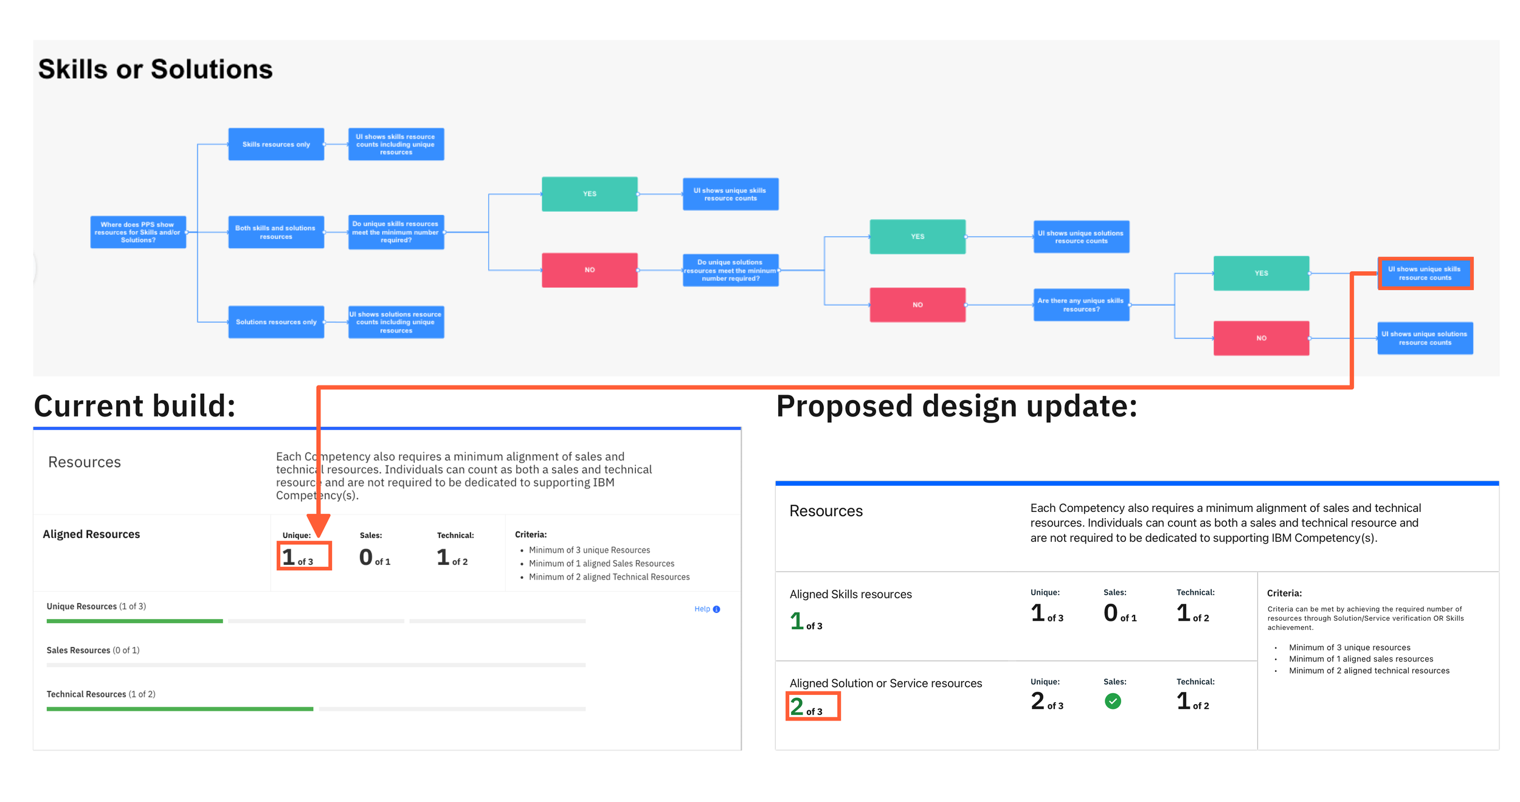Click the Help link with info icon
The height and width of the screenshot is (802, 1520).
pos(706,609)
